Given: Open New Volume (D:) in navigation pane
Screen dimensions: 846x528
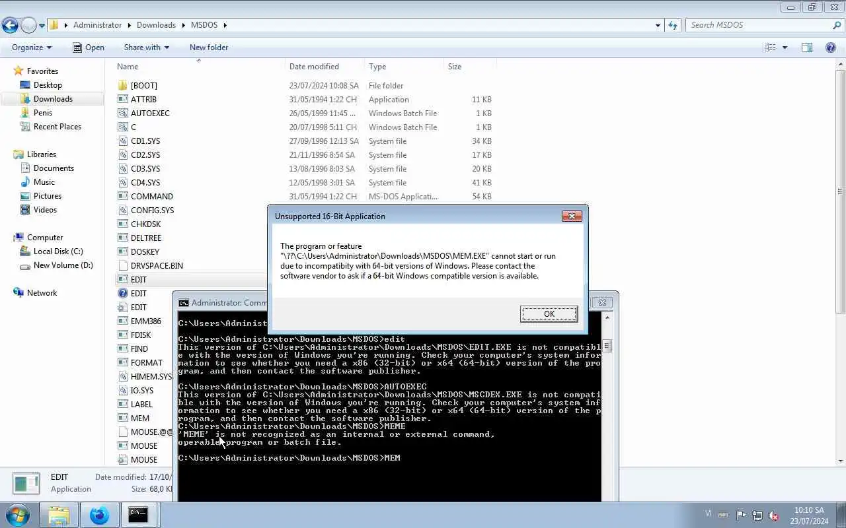Looking at the screenshot, I should click(x=63, y=265).
